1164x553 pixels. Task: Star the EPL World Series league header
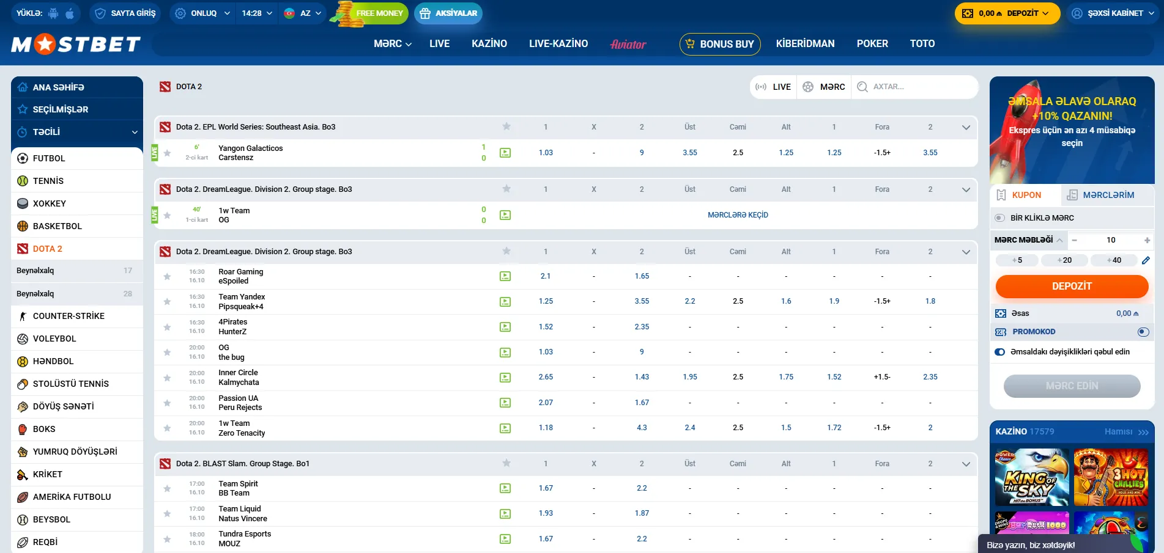pos(506,126)
